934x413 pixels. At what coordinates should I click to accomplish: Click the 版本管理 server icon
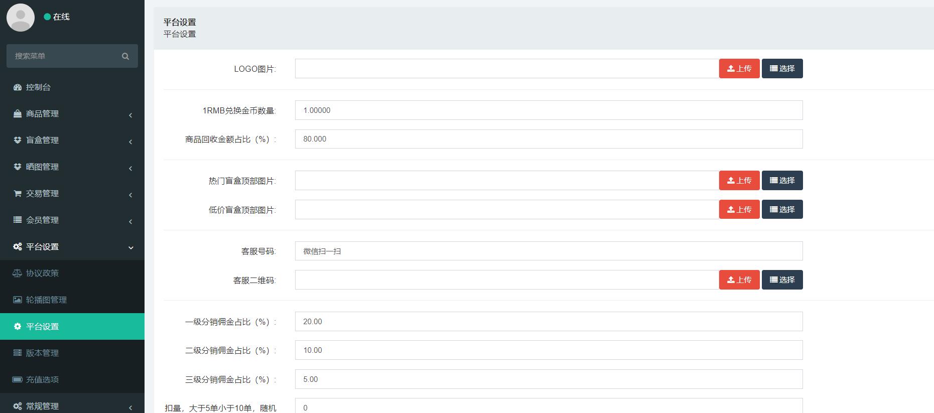point(18,353)
